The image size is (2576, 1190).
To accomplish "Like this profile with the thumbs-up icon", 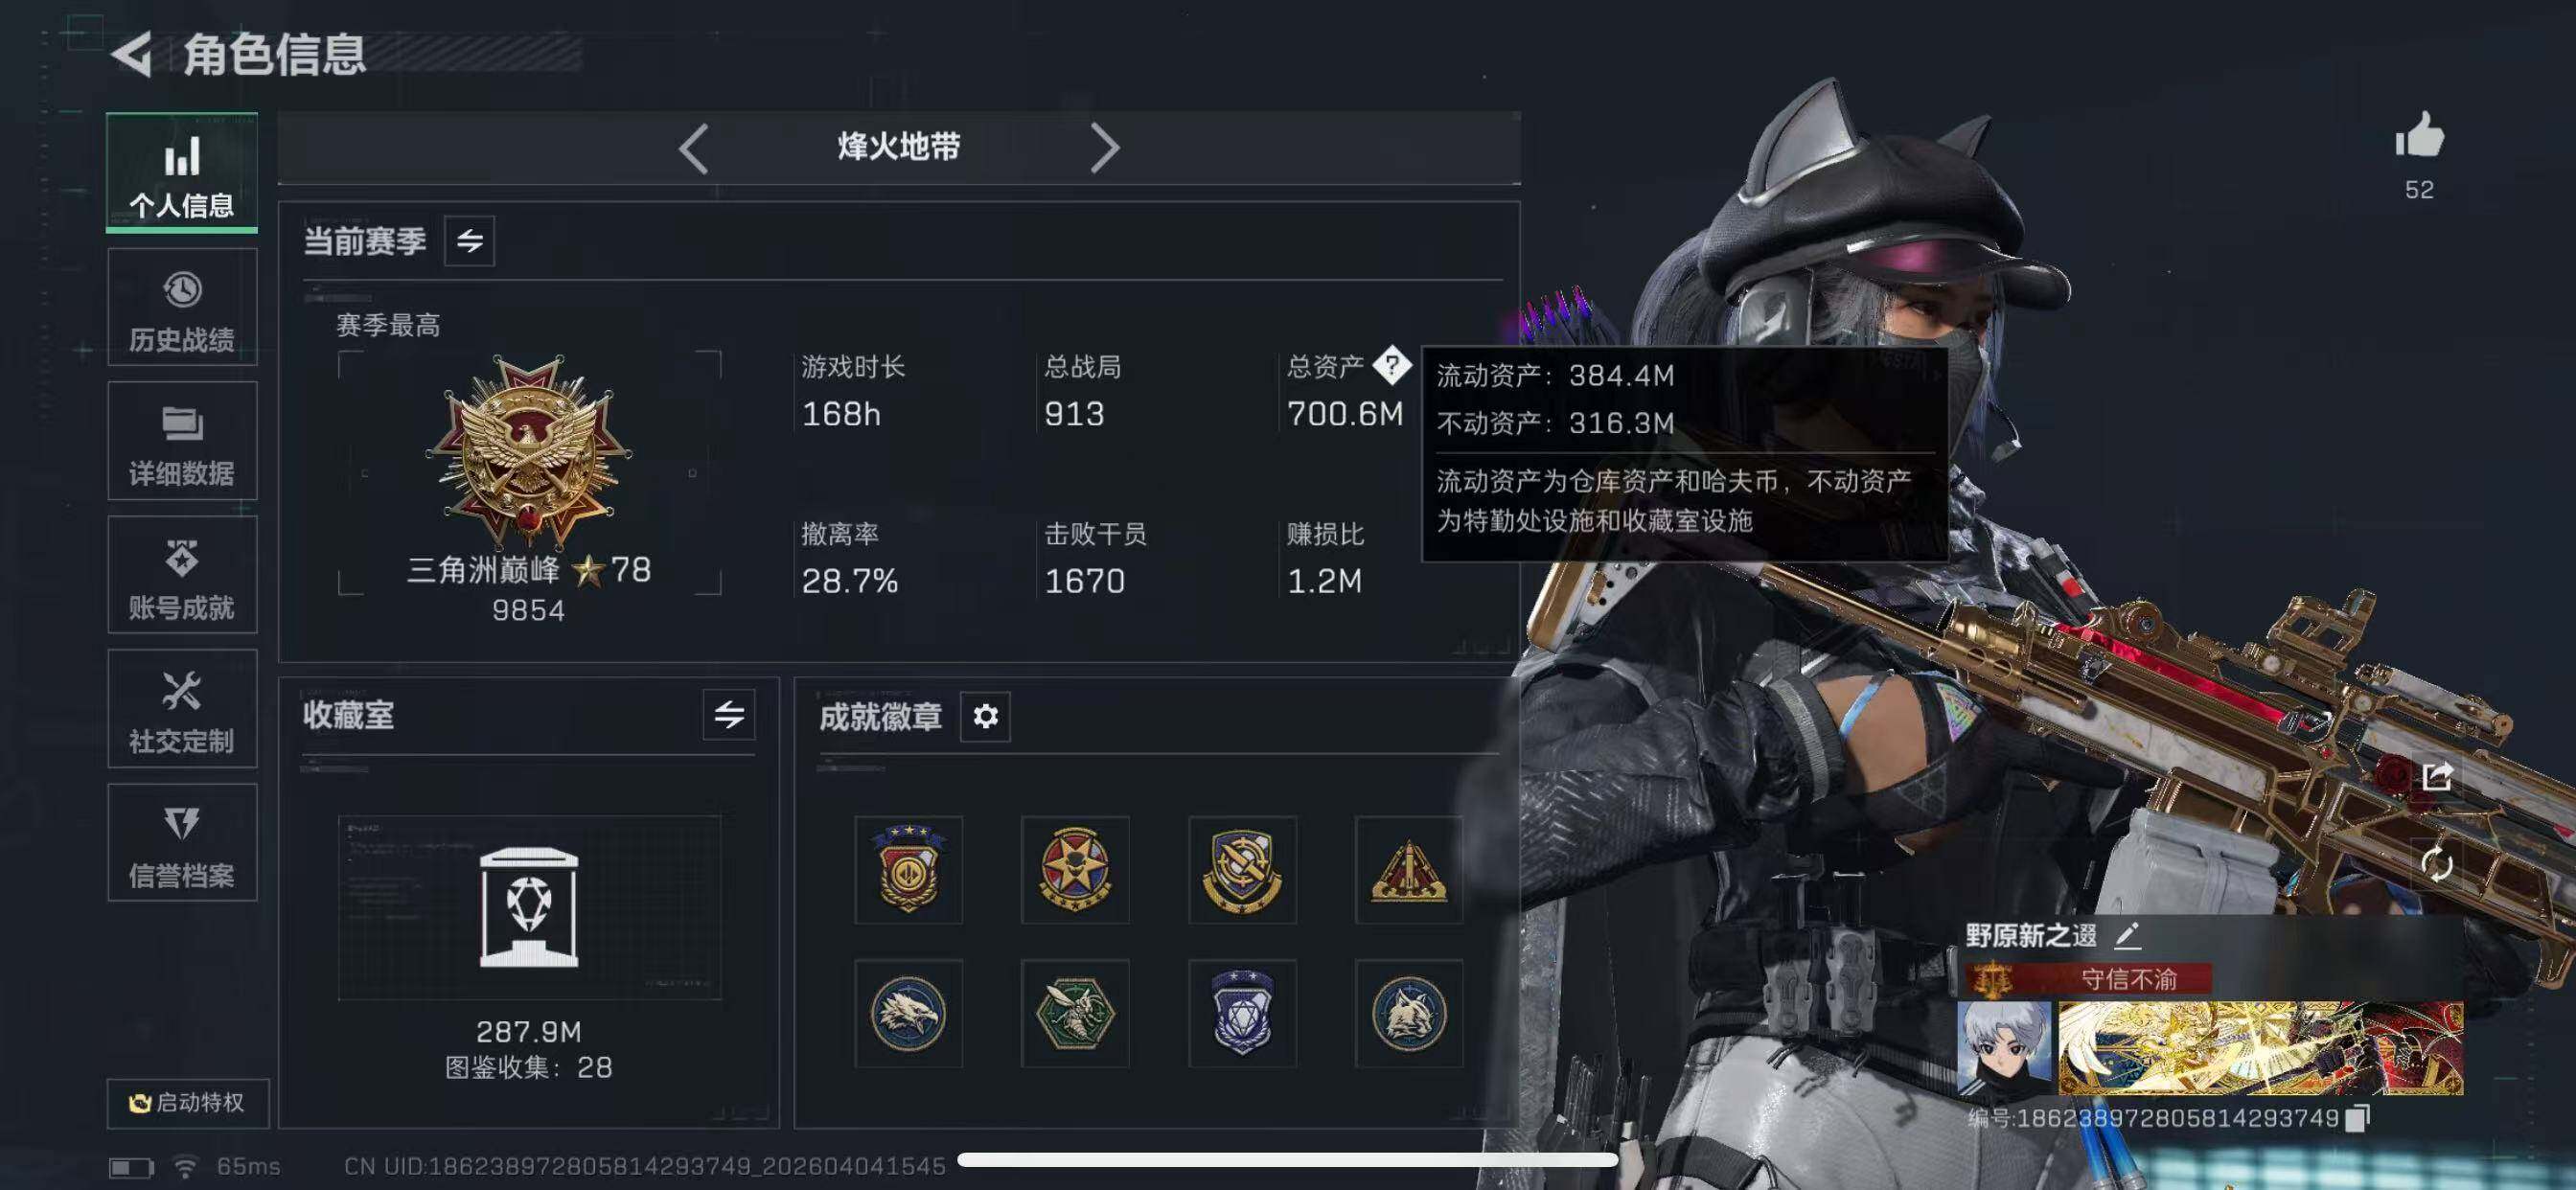I will (x=2419, y=135).
